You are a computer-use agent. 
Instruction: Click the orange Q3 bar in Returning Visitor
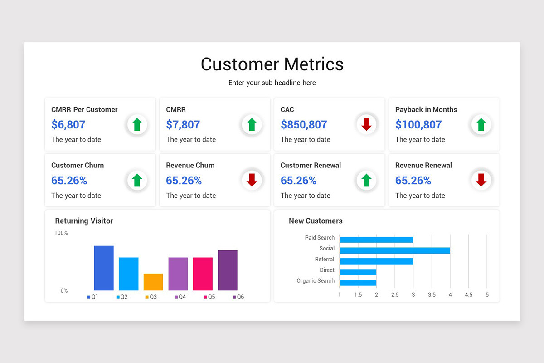(x=153, y=282)
